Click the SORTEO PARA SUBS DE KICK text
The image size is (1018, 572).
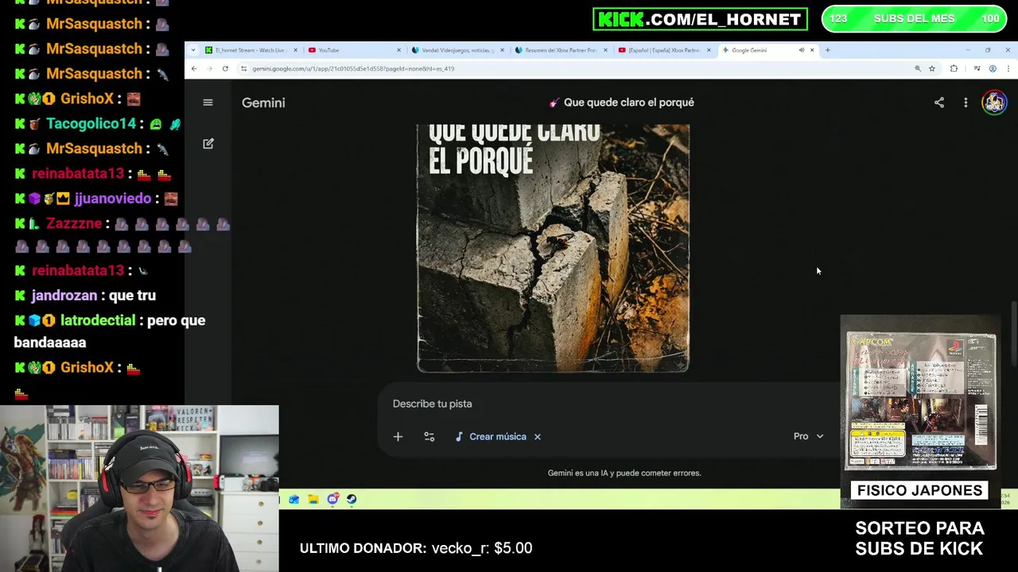click(x=919, y=538)
